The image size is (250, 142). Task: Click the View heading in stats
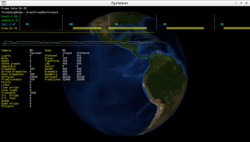pos(48,50)
